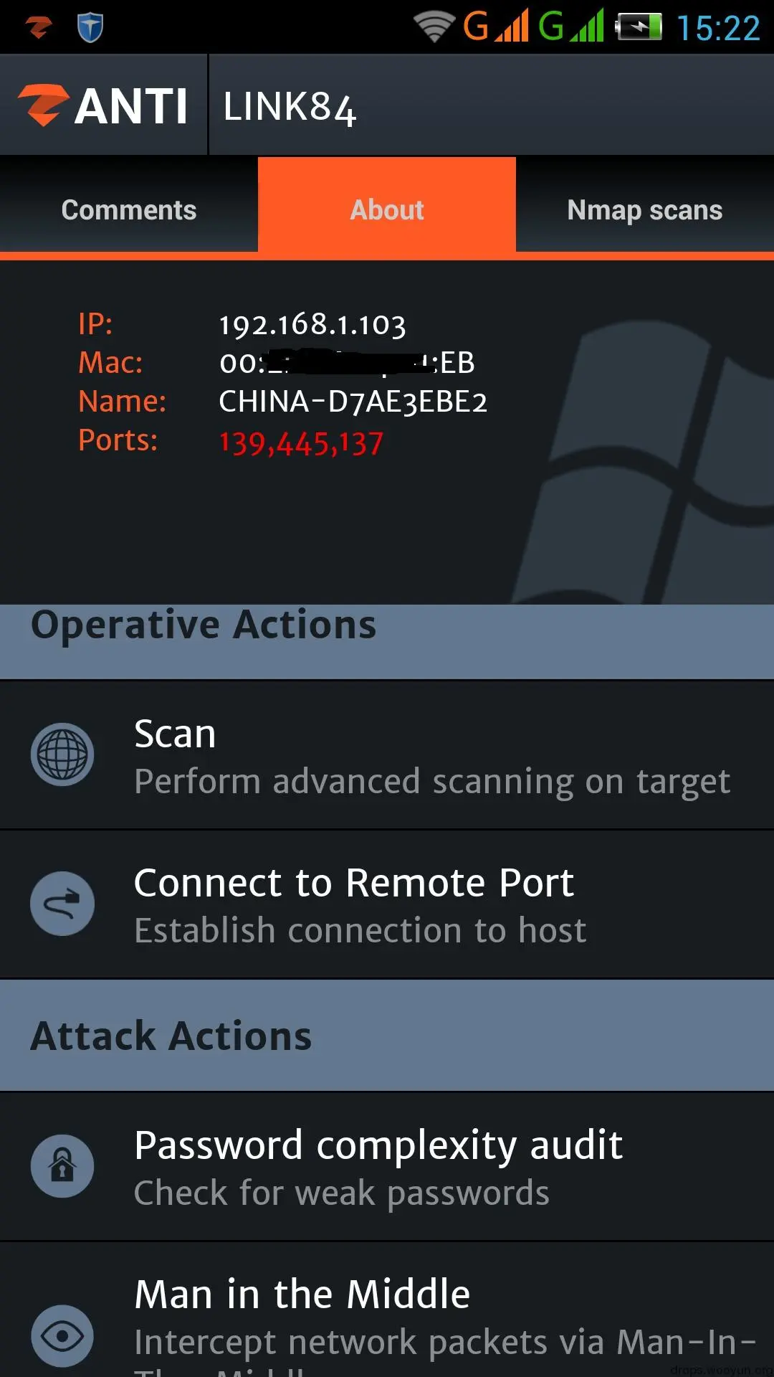Start the Password complexity audit

[387, 1167]
